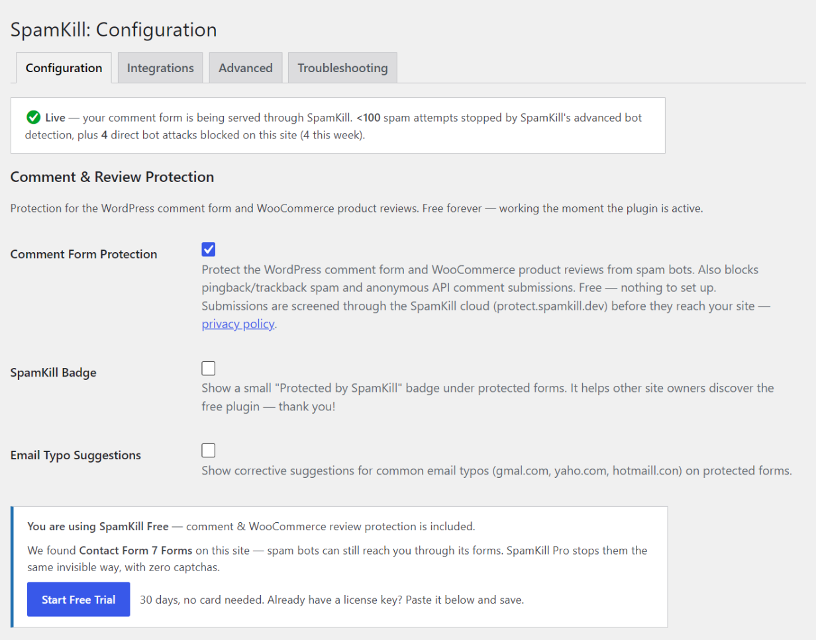The image size is (816, 640).
Task: Click the "Comment & Review Protection" section heading
Action: point(113,177)
